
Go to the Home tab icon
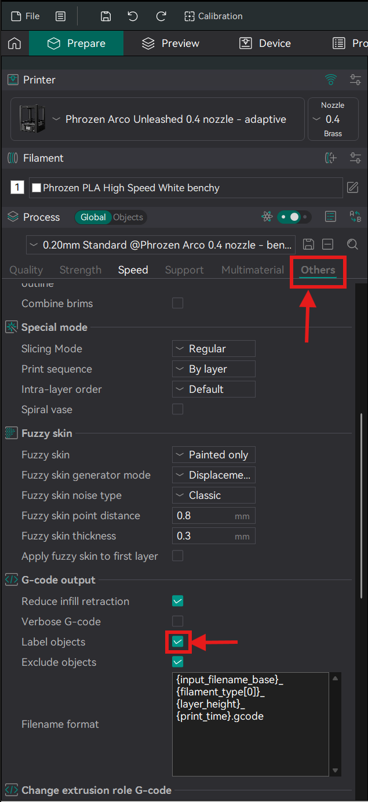tap(14, 43)
